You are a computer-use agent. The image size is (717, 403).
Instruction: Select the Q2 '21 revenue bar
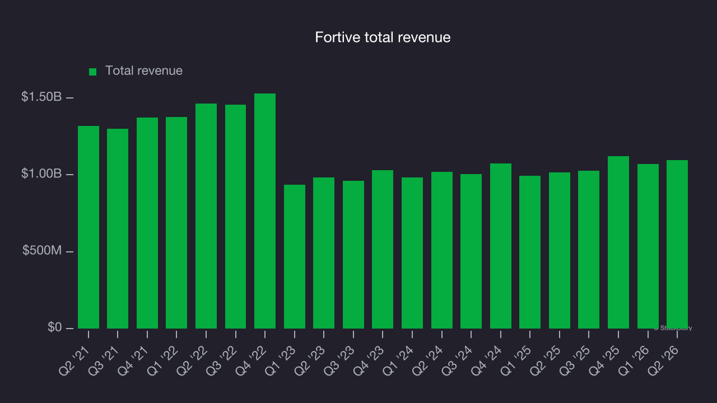click(89, 227)
